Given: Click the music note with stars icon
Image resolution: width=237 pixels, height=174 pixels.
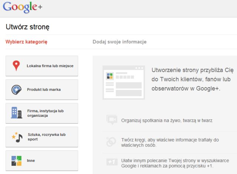Looking at the screenshot, I should point(17,137).
